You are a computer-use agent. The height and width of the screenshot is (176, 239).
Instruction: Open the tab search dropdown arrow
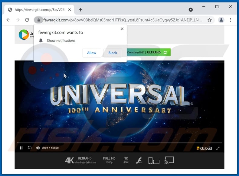point(191,10)
